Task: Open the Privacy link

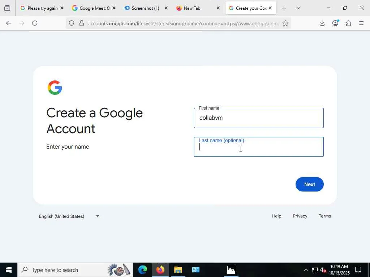Action: [x=300, y=216]
